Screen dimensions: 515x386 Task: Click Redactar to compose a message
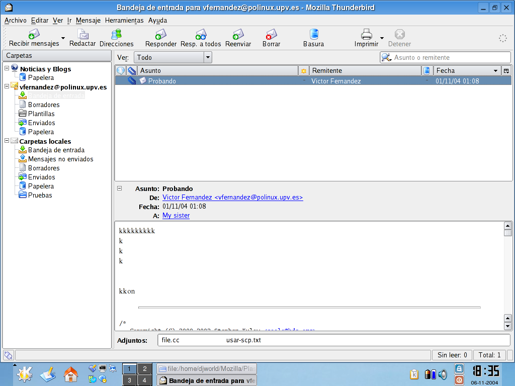point(82,38)
